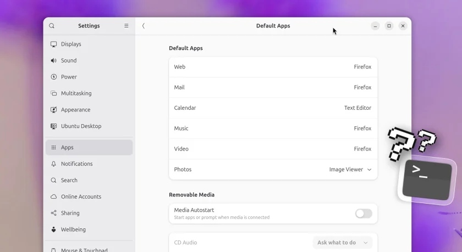Click the 'Media Autostart' label
Screen dimensions: 462x252
coord(194,210)
